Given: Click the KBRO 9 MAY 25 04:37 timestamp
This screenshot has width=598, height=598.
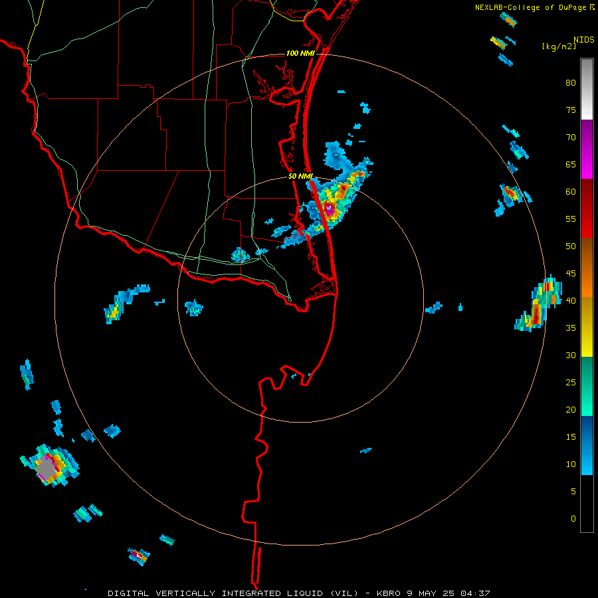Looking at the screenshot, I should click(x=433, y=593).
